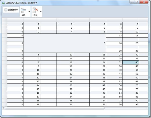The width and height of the screenshot is (151, 118).
Task: Select cell with value 68
Action: [x=114, y=97]
